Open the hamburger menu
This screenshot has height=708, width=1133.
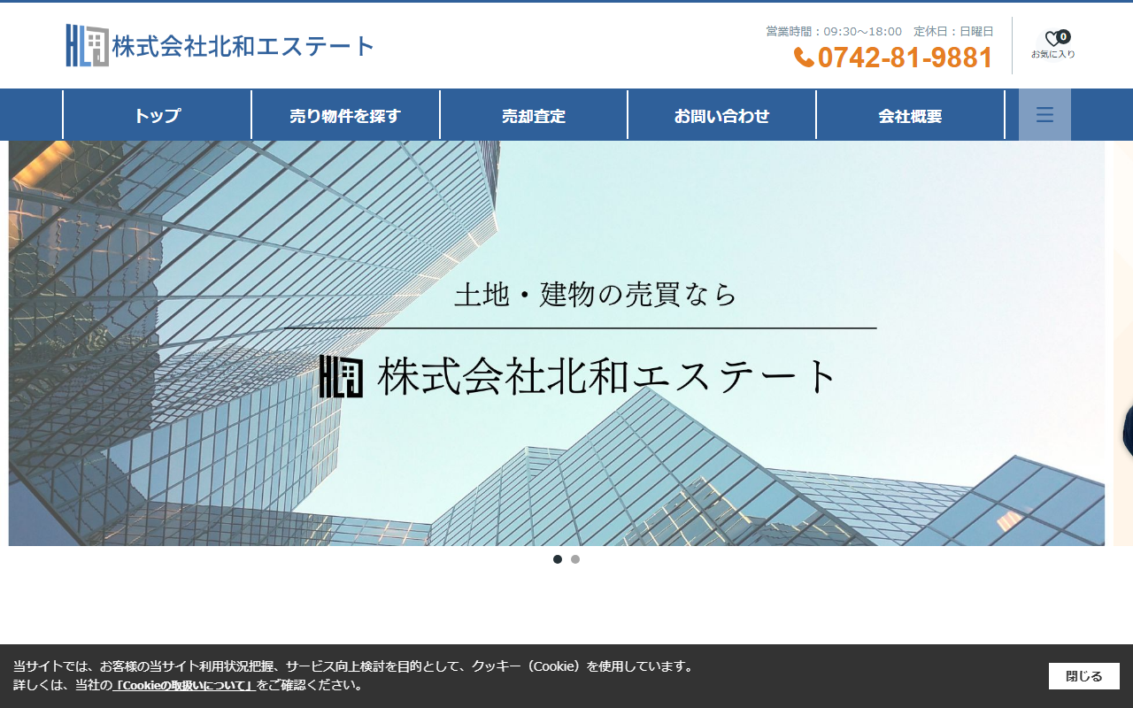click(1044, 114)
